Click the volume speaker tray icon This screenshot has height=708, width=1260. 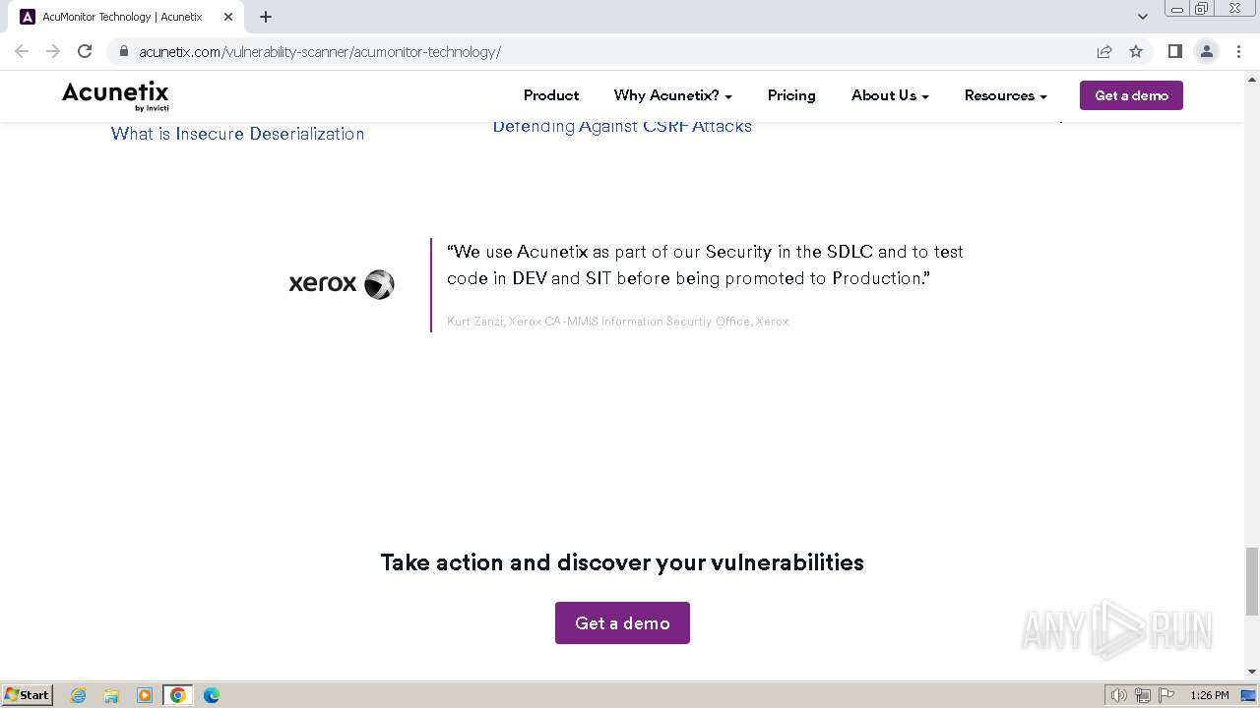click(x=1118, y=695)
